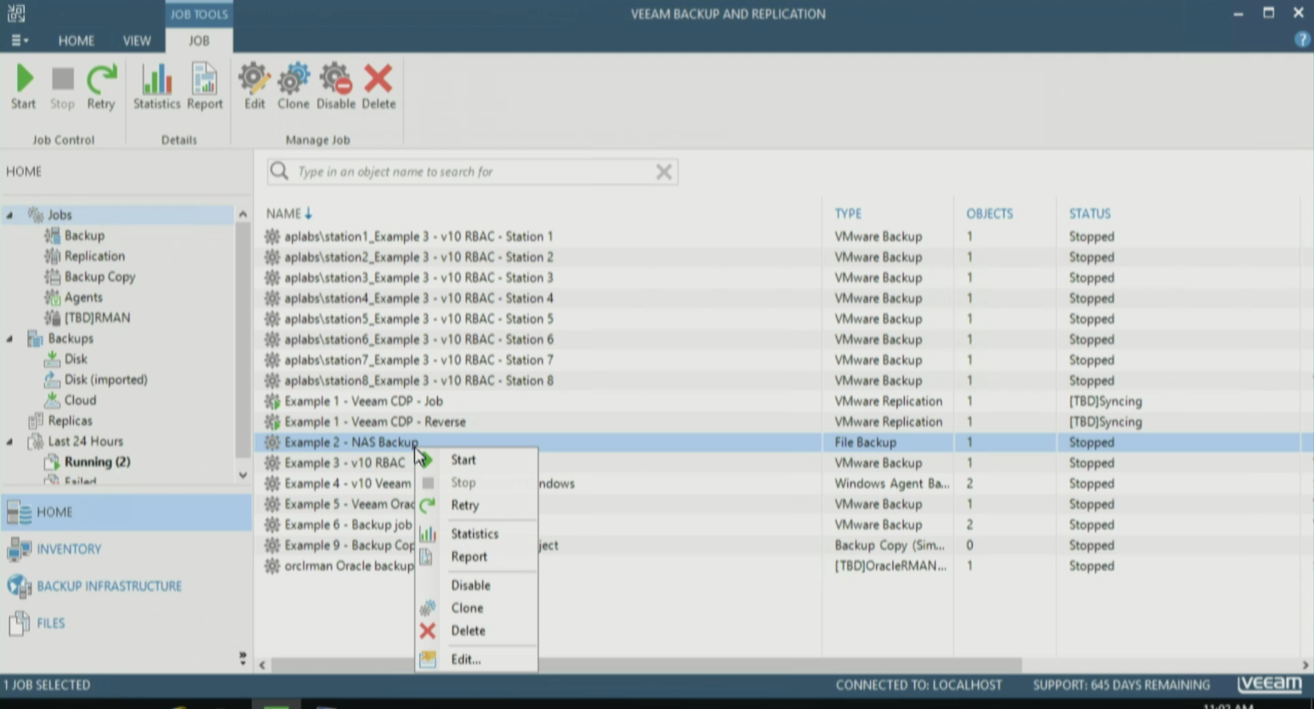
Task: Switch to the HOME ribbon tab
Action: (x=77, y=41)
